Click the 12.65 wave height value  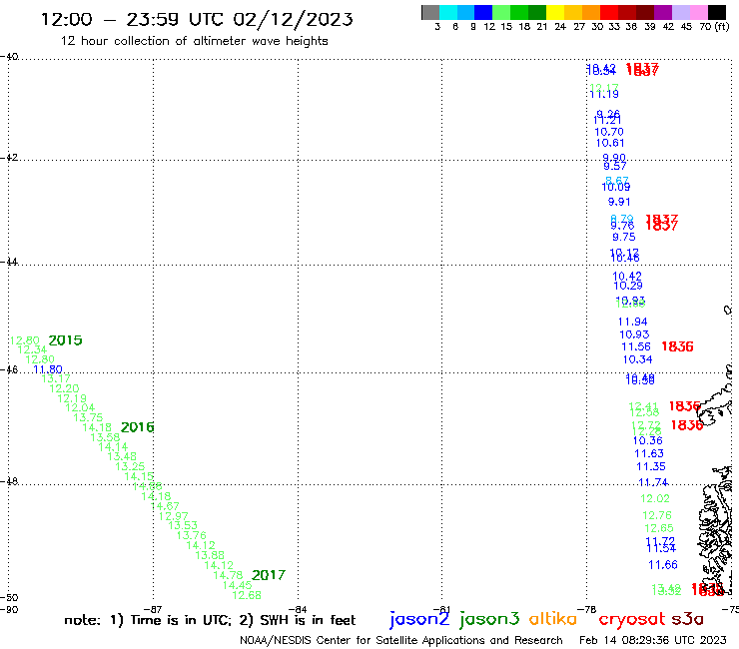click(659, 528)
